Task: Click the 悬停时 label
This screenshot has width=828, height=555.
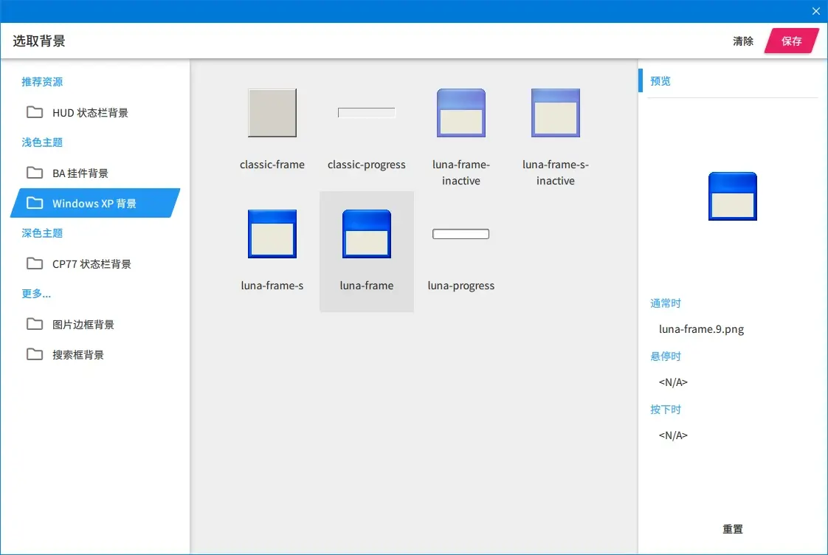Action: point(666,356)
